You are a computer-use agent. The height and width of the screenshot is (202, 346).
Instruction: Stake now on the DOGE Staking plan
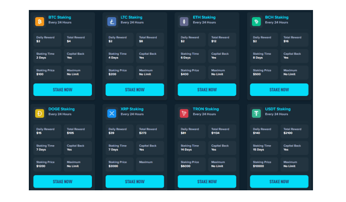[x=63, y=182]
